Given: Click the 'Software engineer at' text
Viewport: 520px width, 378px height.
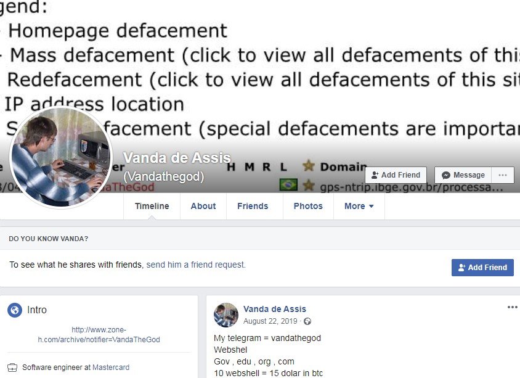Looking at the screenshot, I should [x=57, y=368].
